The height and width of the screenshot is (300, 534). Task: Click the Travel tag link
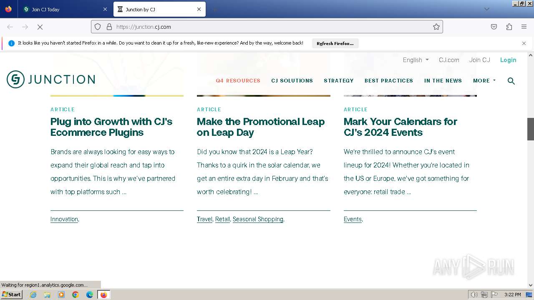204,219
